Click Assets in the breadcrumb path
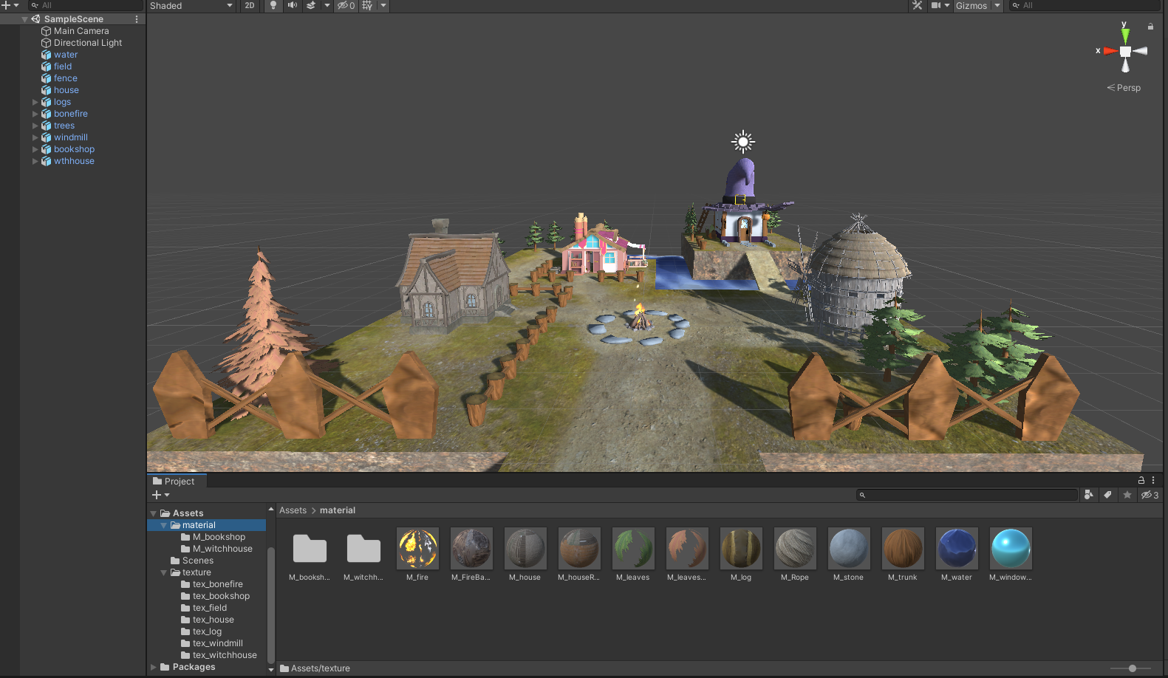Screen dimensions: 1168x678 click(293, 510)
